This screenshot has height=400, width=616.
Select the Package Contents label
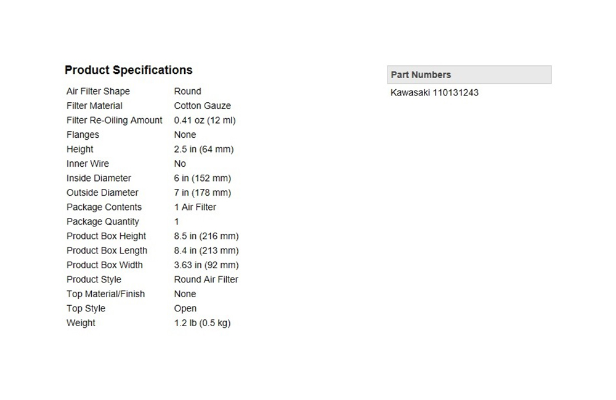point(104,207)
